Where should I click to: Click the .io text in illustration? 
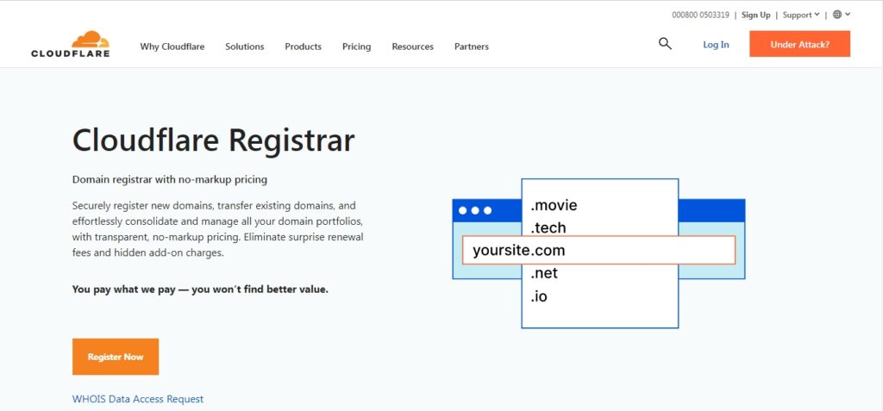click(x=539, y=296)
